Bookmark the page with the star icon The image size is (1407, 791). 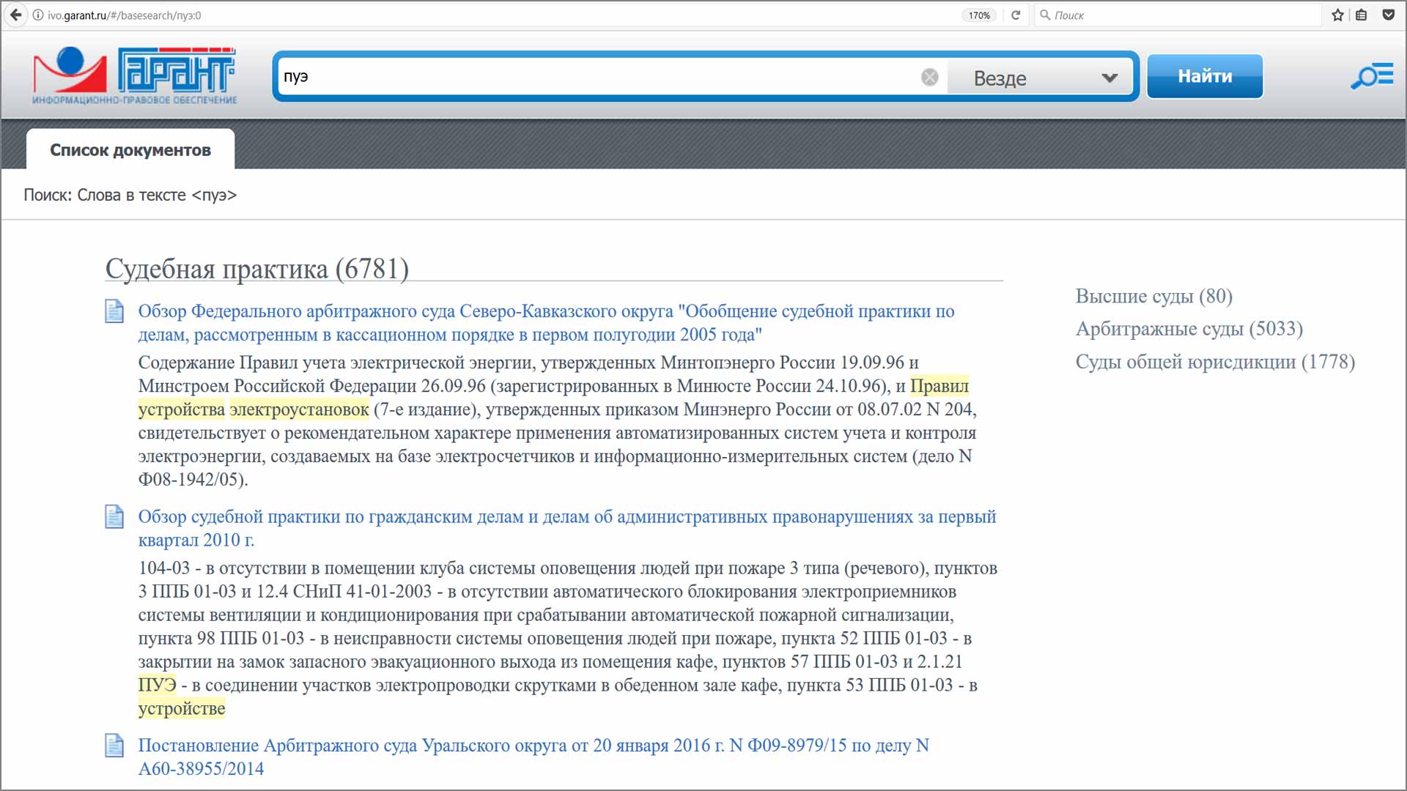coord(1337,15)
